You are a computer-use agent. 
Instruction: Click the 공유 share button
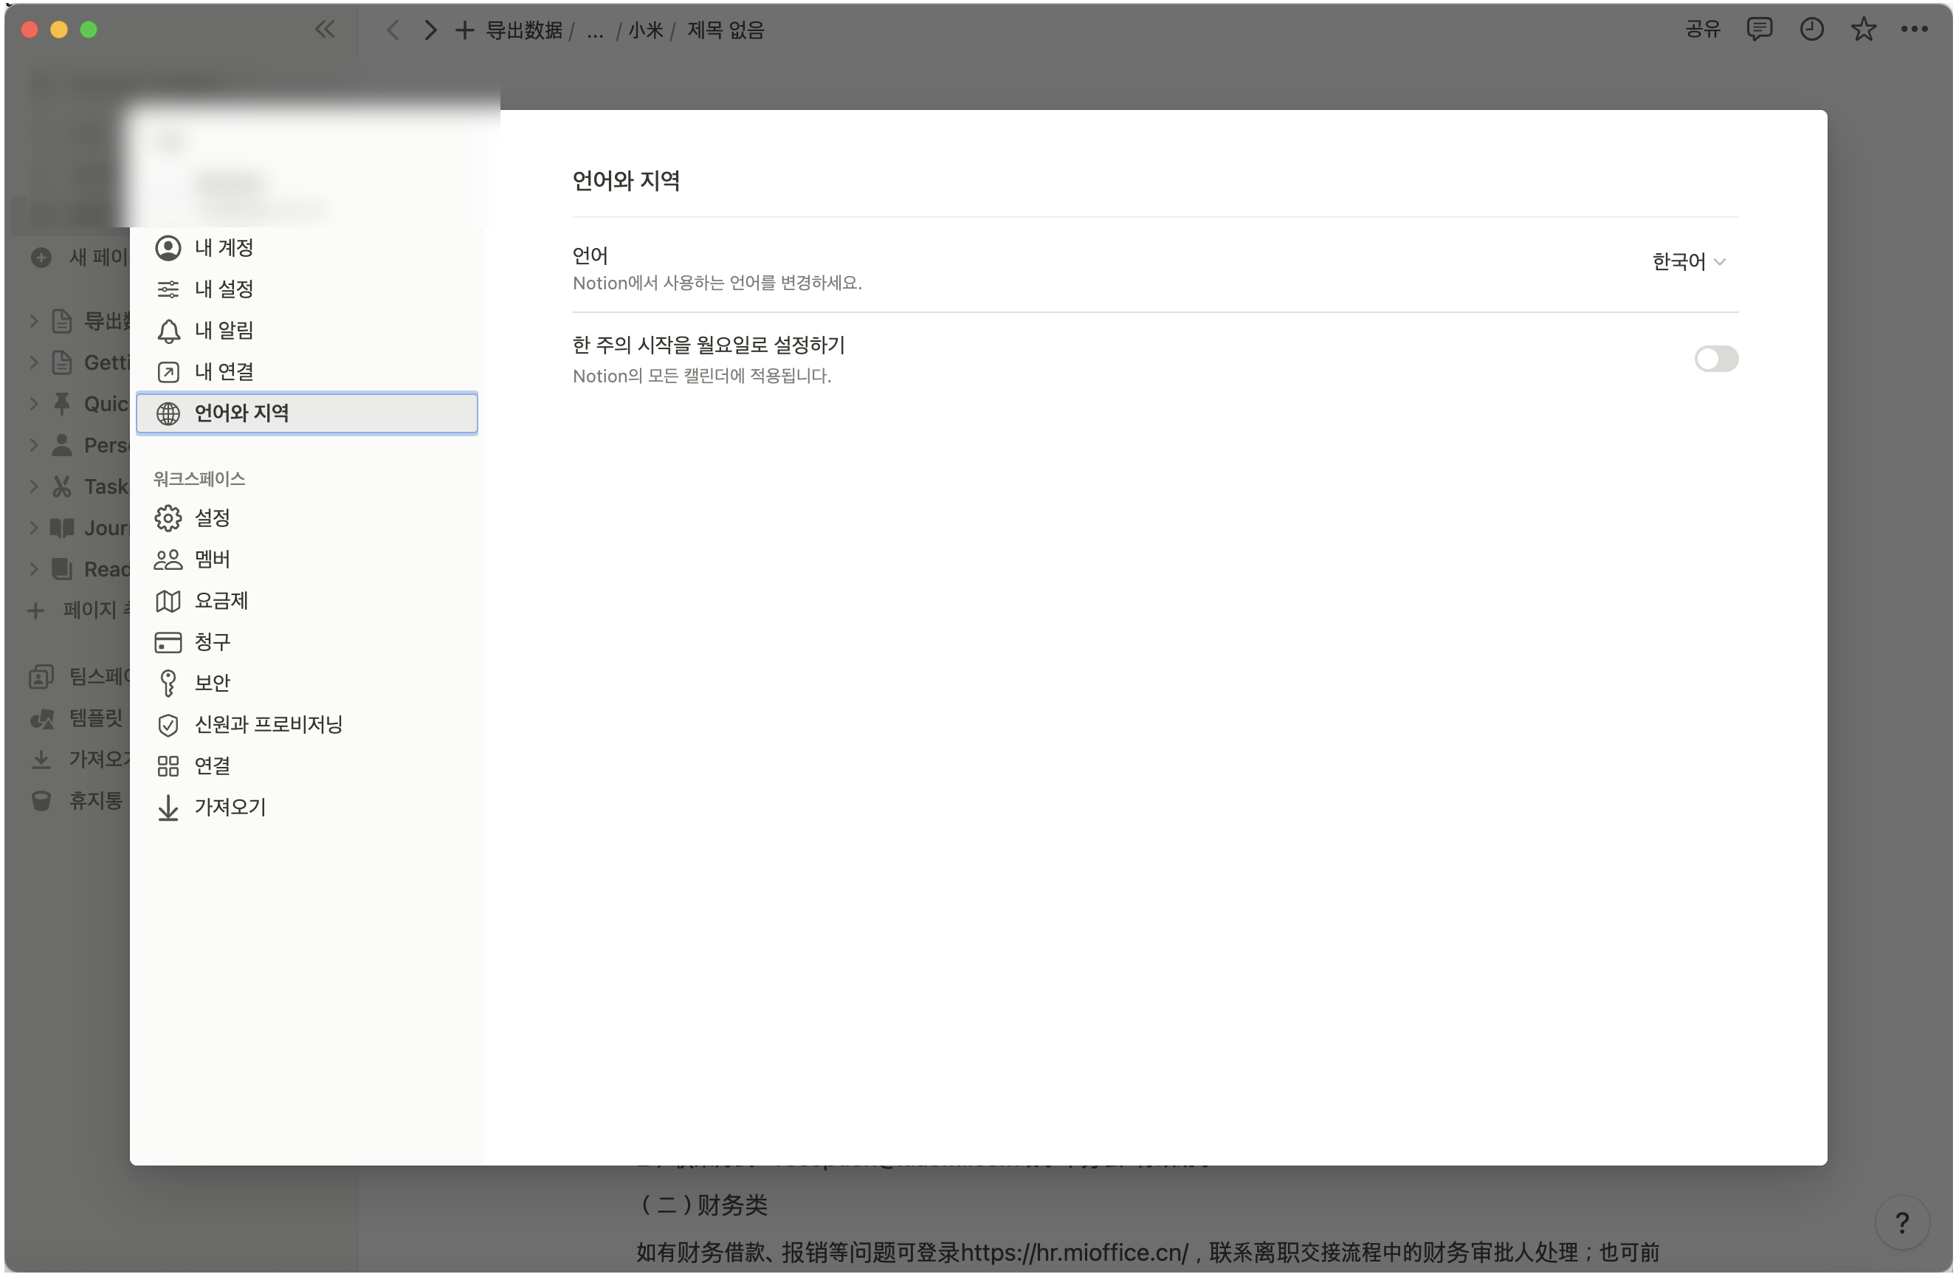tap(1702, 30)
